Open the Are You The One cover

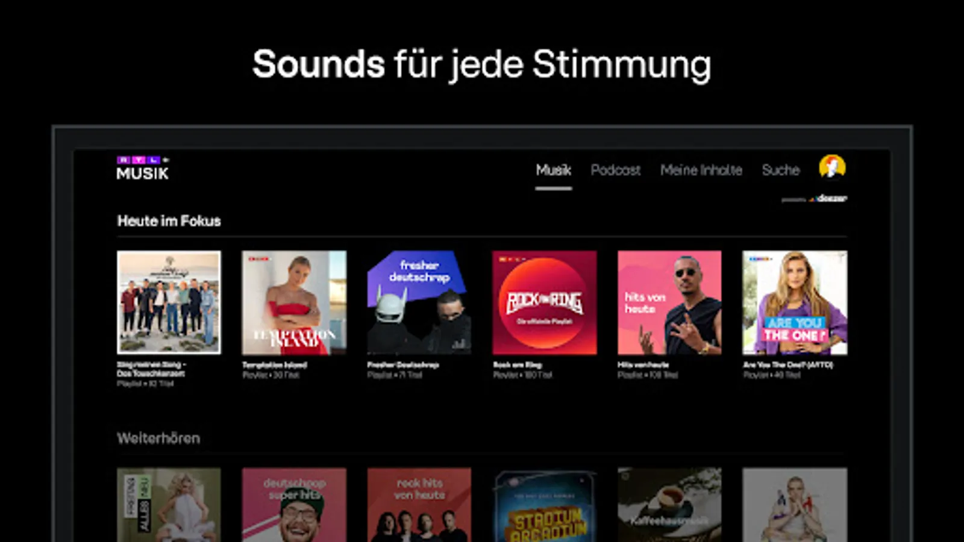795,302
